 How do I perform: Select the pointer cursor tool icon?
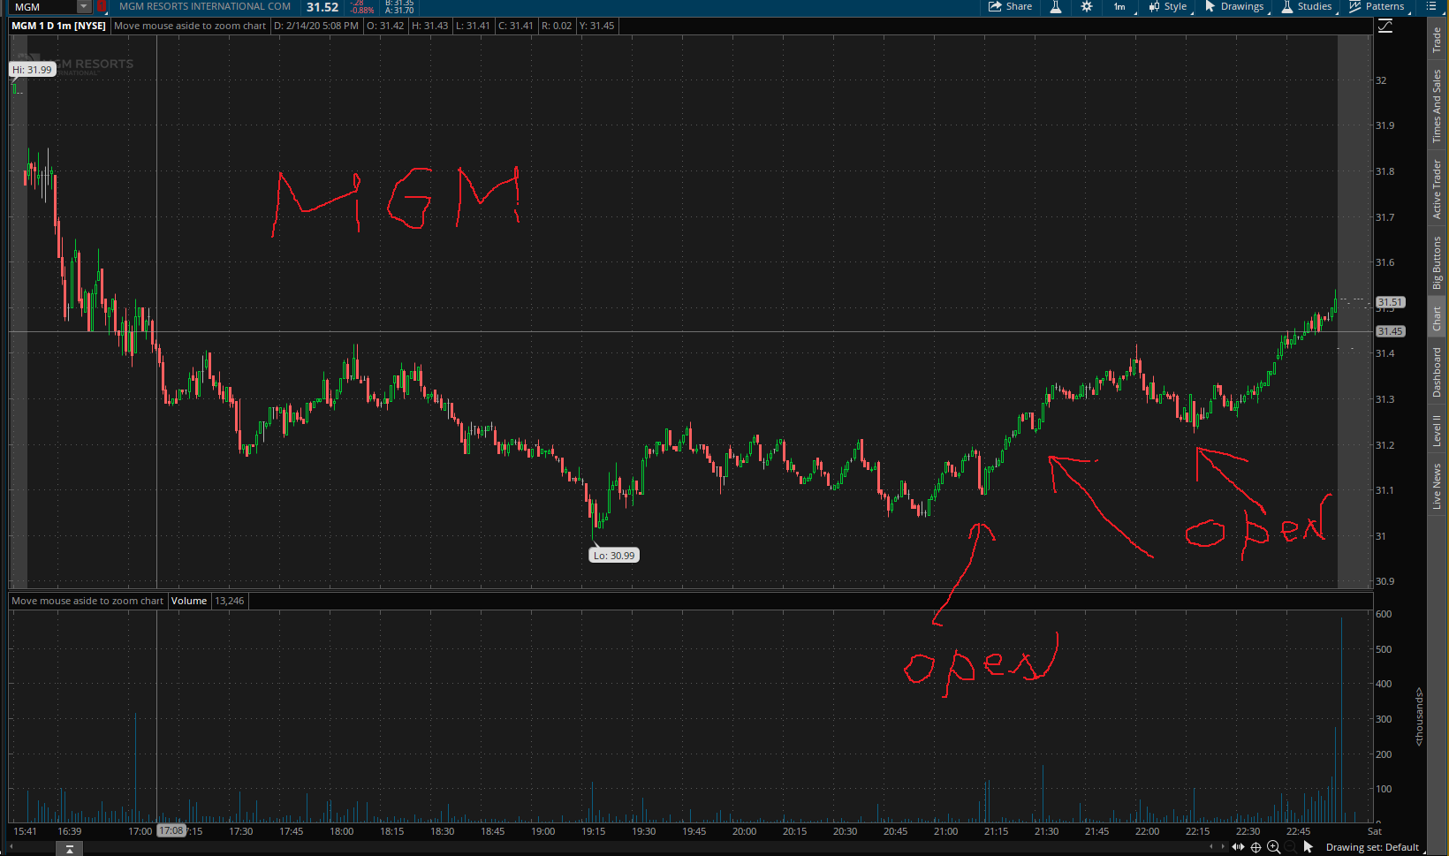[x=1309, y=847]
